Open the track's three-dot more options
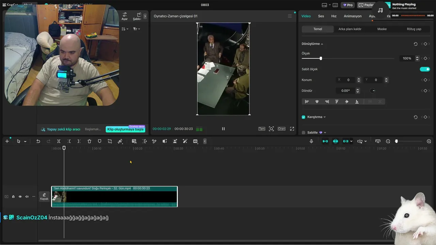 pyautogui.click(x=33, y=197)
